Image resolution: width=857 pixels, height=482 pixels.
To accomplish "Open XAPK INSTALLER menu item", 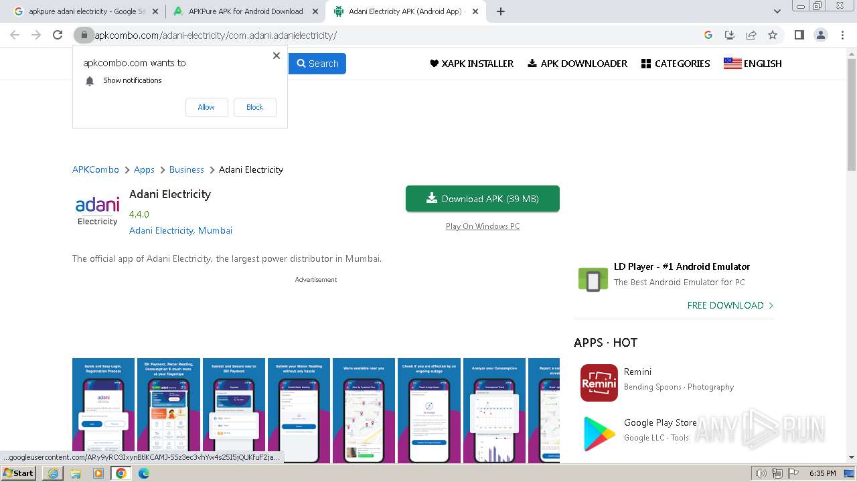I will [471, 64].
